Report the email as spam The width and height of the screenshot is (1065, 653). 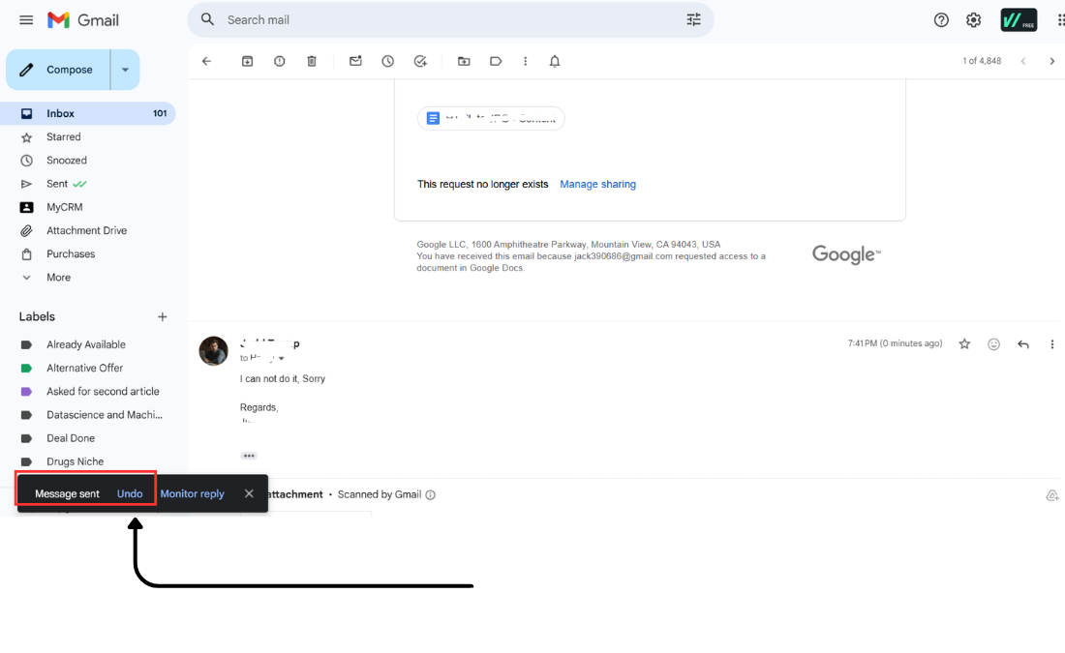(x=280, y=60)
